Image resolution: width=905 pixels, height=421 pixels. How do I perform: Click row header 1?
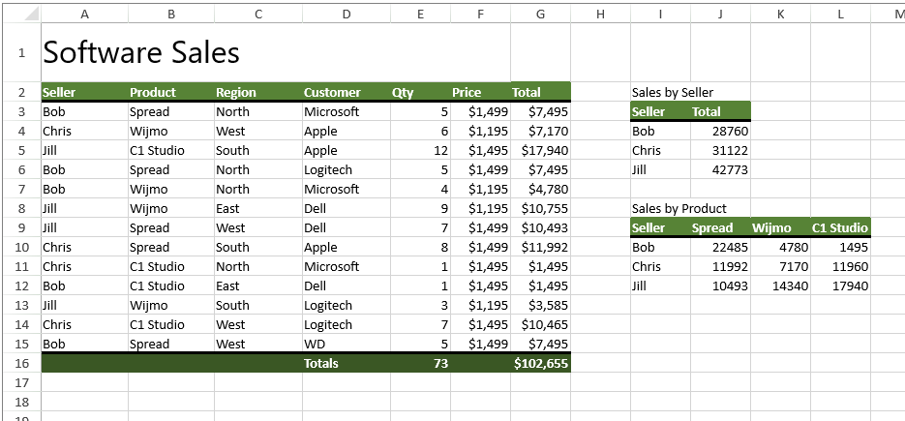21,53
